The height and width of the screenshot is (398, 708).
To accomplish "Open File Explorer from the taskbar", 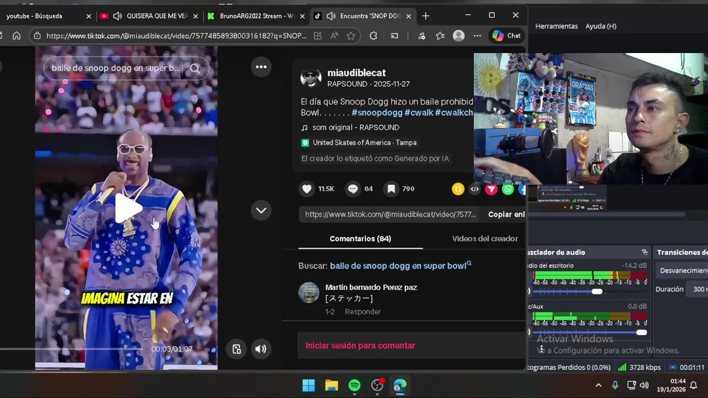I will point(331,385).
